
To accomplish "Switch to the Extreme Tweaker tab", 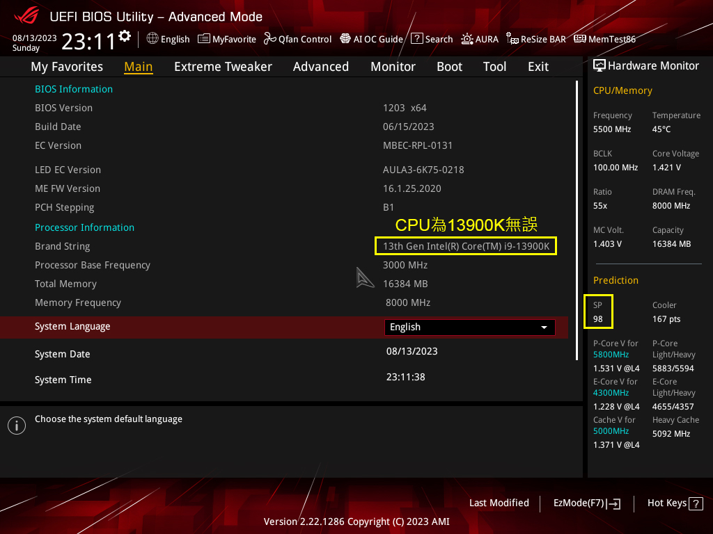I will pyautogui.click(x=223, y=67).
